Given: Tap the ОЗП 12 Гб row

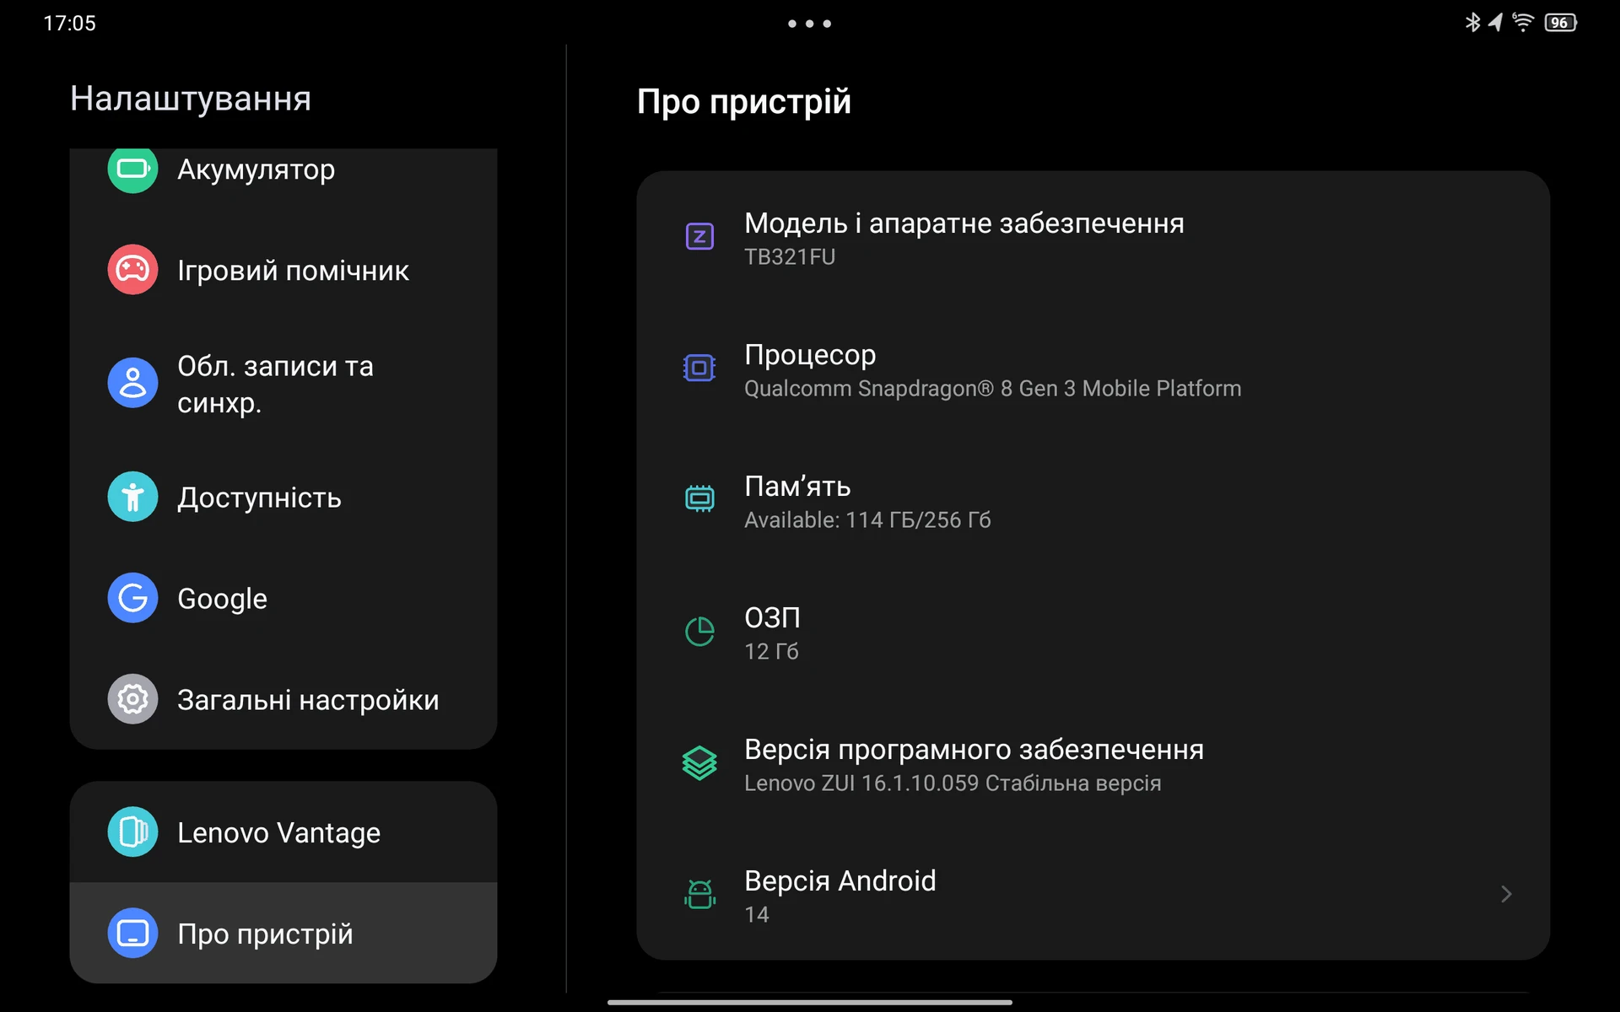Looking at the screenshot, I should (x=1093, y=632).
